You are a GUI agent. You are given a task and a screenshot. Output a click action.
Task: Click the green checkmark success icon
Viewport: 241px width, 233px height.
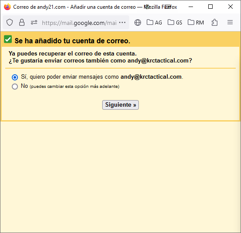click(8, 39)
